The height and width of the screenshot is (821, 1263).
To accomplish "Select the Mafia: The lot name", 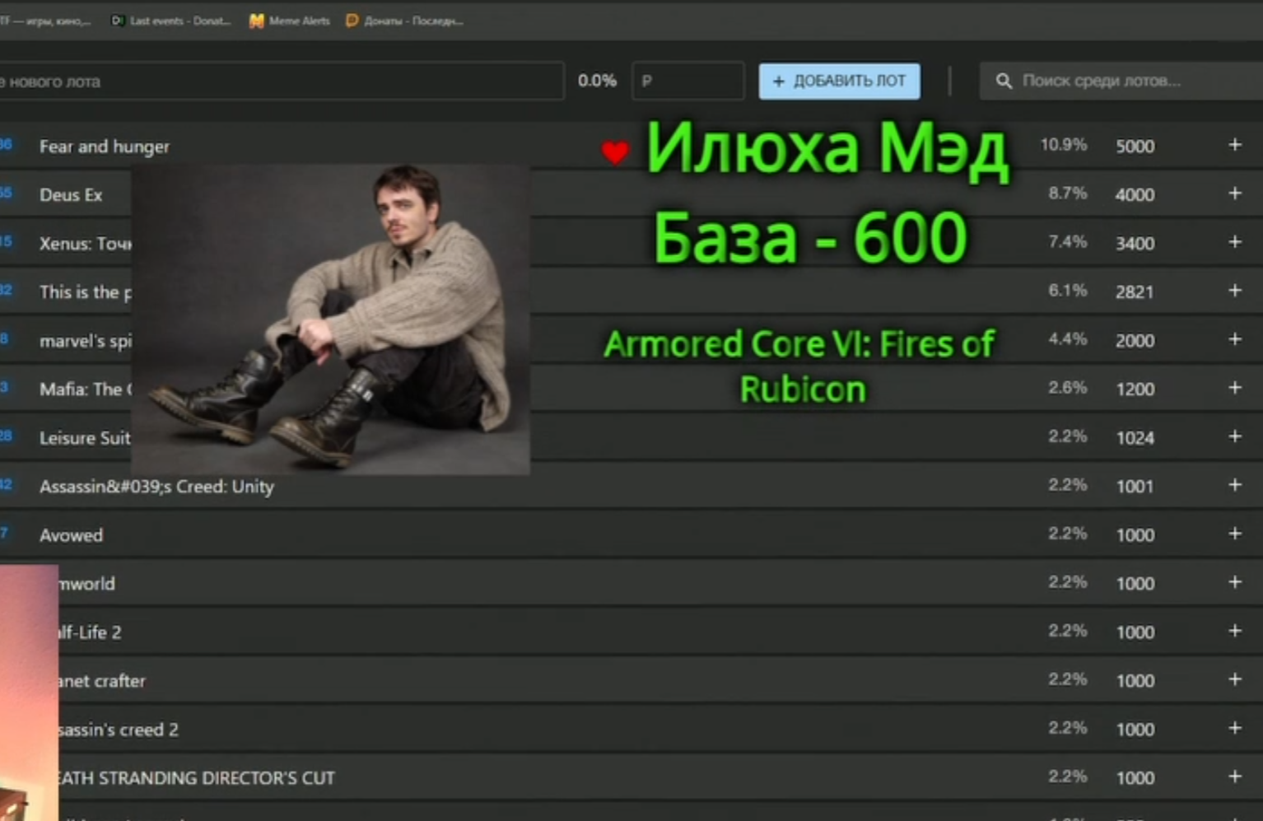I will (x=86, y=390).
